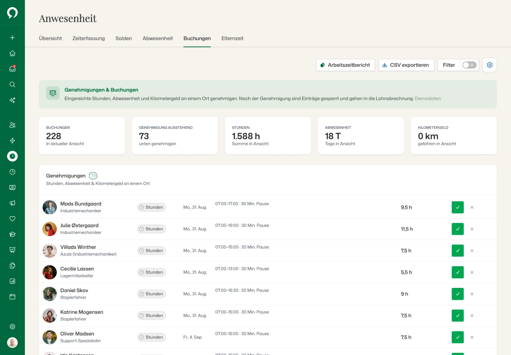Open the Abwesenheit tab
The width and height of the screenshot is (511, 355).
(x=158, y=38)
